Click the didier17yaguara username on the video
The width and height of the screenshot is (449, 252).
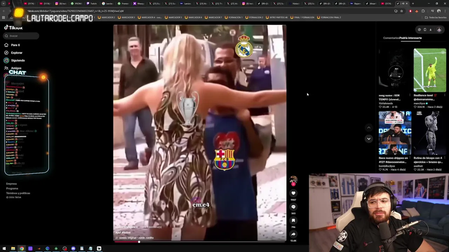(x=127, y=227)
